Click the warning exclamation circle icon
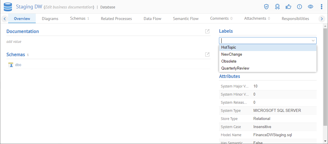 click(299, 7)
